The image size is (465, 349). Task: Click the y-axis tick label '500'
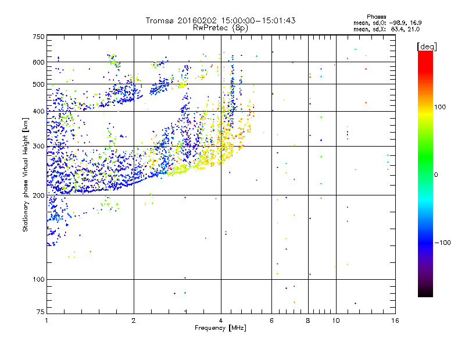(x=38, y=84)
